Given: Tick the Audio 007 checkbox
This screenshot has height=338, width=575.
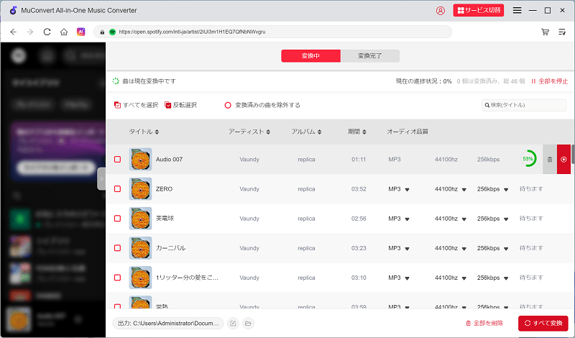Looking at the screenshot, I should (117, 159).
